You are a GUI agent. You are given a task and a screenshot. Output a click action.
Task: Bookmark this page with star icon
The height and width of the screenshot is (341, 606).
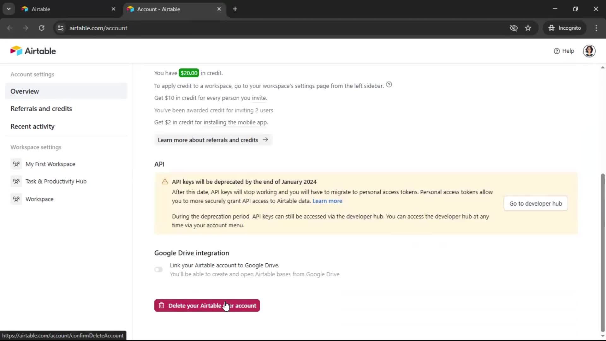[528, 28]
